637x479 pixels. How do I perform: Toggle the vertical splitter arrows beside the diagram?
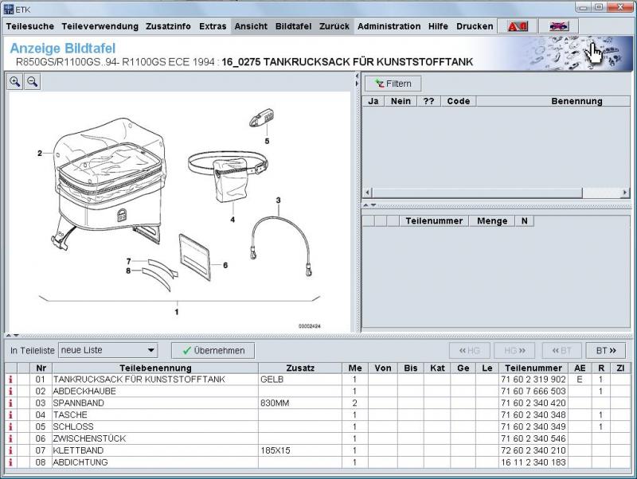point(357,80)
